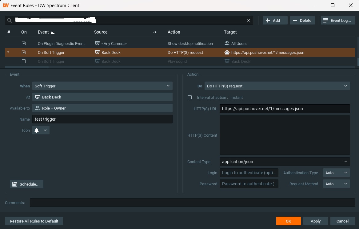Open the When Soft Trigger dropdown
The width and height of the screenshot is (359, 229).
pos(102,86)
